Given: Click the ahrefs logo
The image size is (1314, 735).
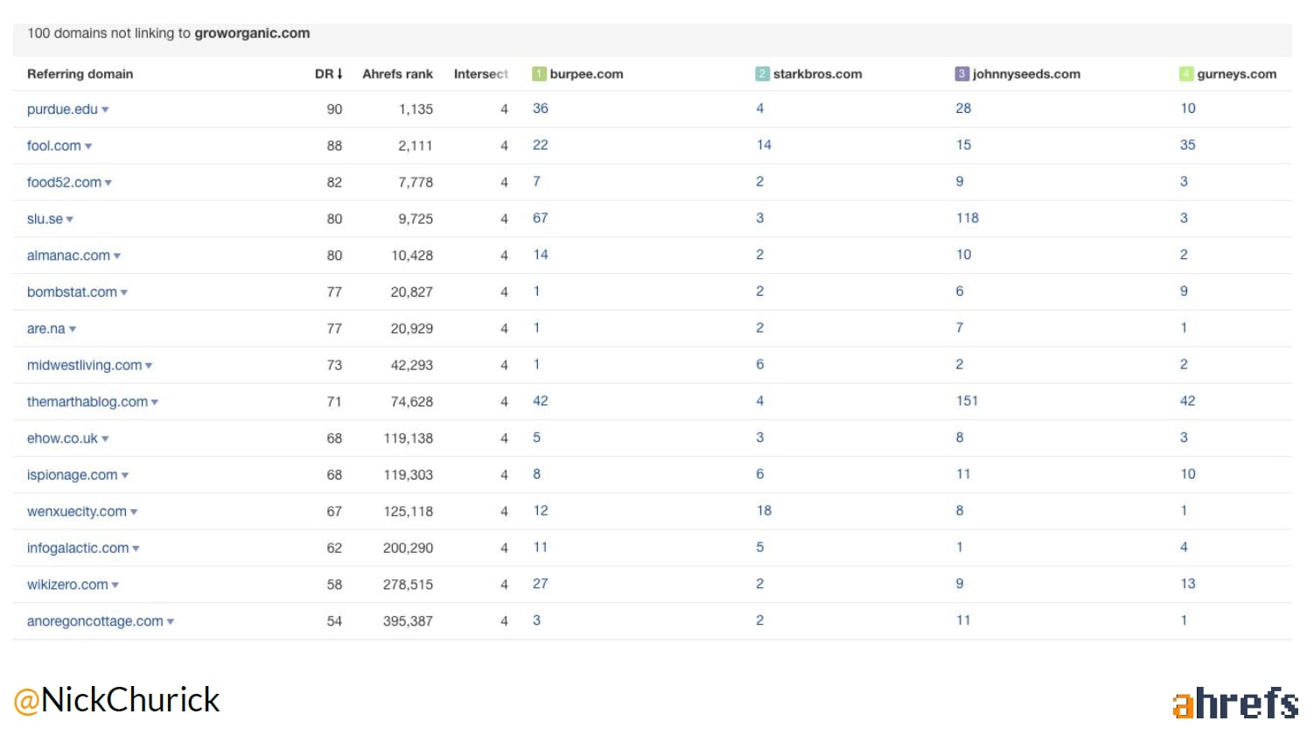Looking at the screenshot, I should click(1234, 703).
